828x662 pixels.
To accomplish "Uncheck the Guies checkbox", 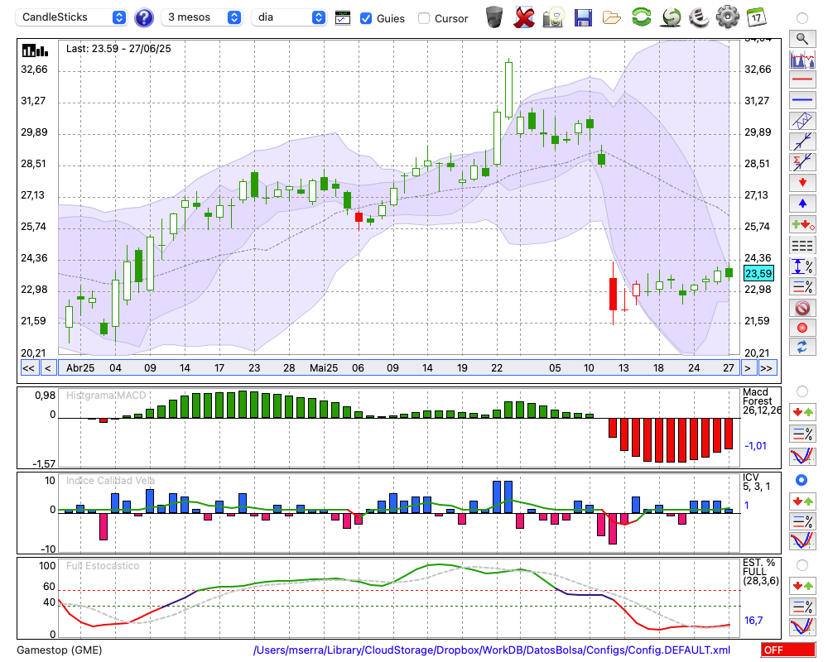I will click(365, 18).
